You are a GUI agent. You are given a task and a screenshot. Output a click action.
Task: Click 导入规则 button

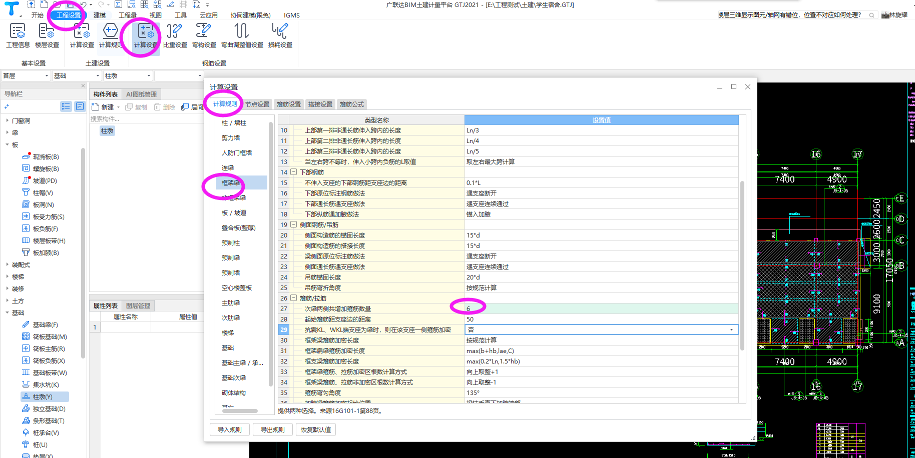click(x=229, y=429)
